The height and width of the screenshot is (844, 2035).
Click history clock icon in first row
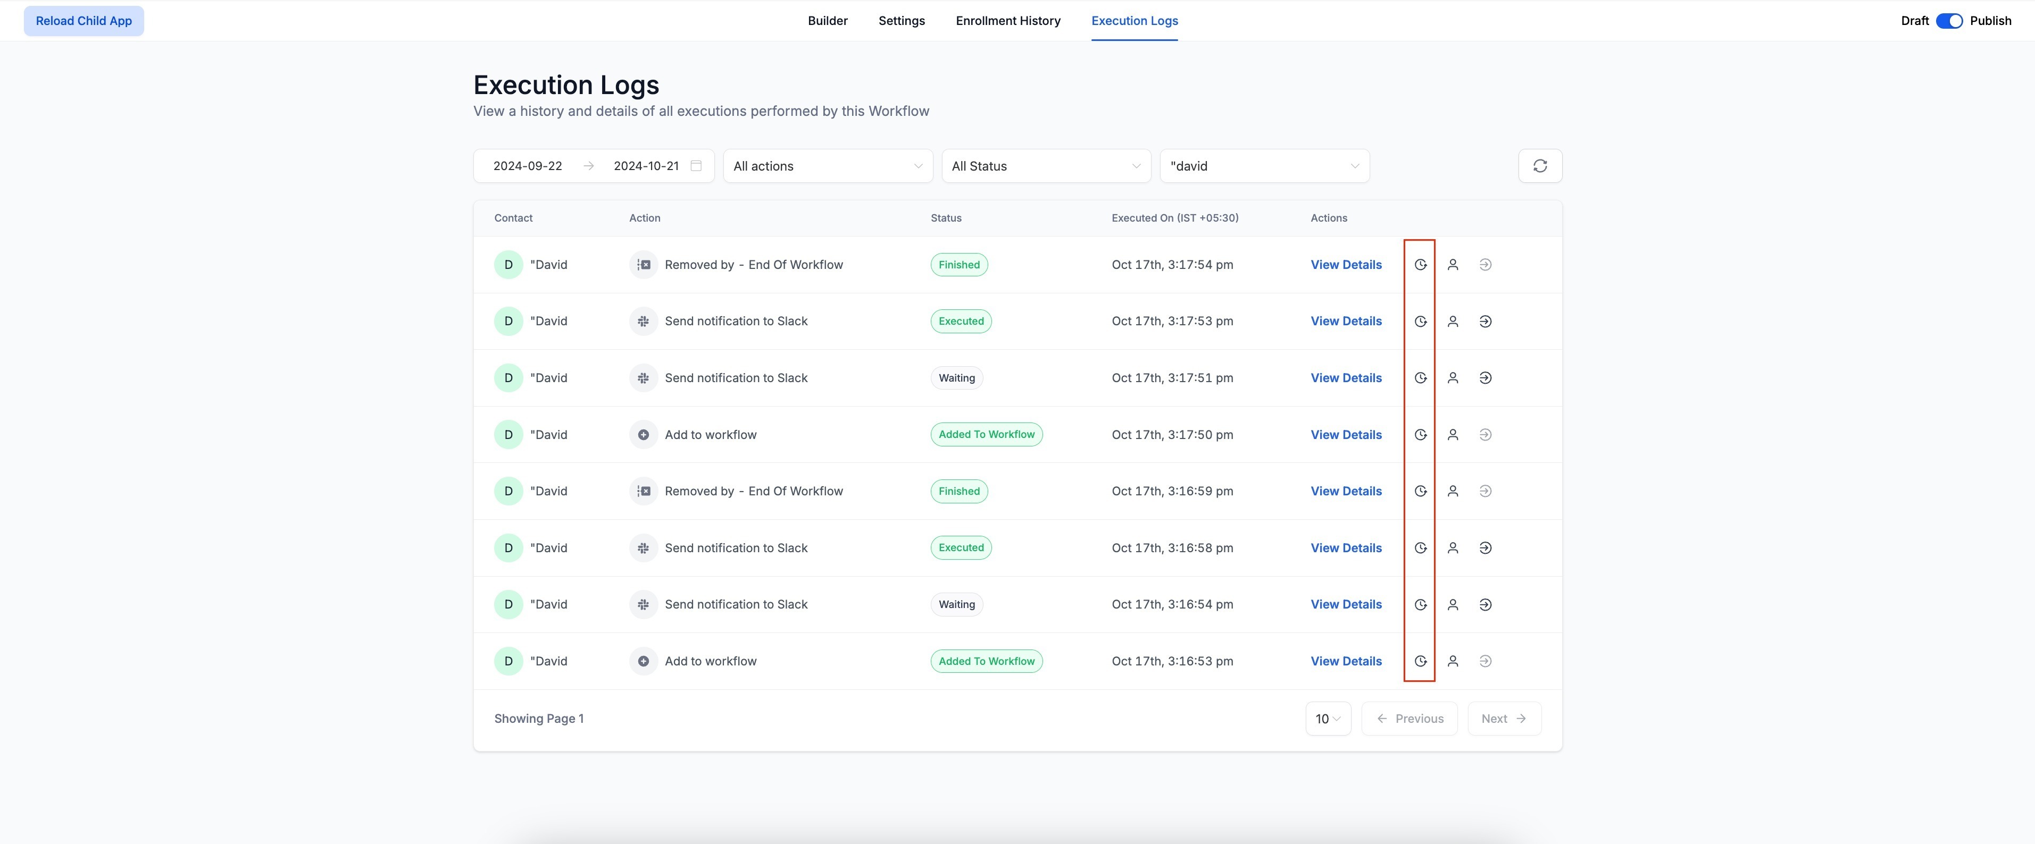point(1420,265)
